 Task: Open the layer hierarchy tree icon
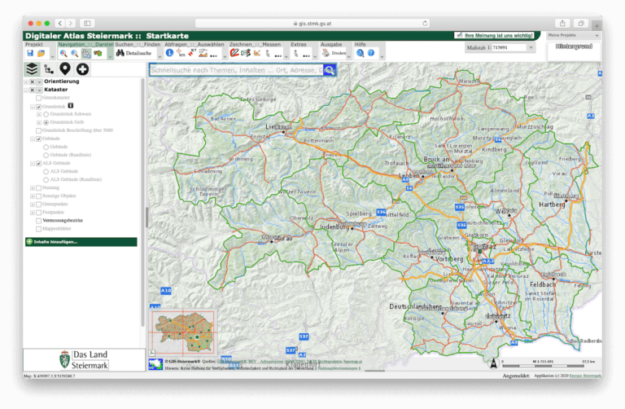click(x=49, y=69)
